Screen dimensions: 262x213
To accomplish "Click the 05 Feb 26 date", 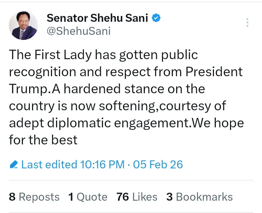I will click(x=158, y=164).
